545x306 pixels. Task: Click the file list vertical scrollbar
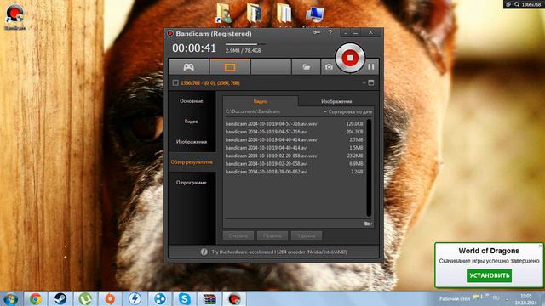pos(369,167)
